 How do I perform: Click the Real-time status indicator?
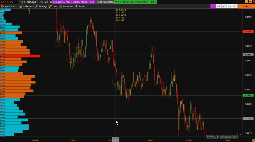point(106,2)
